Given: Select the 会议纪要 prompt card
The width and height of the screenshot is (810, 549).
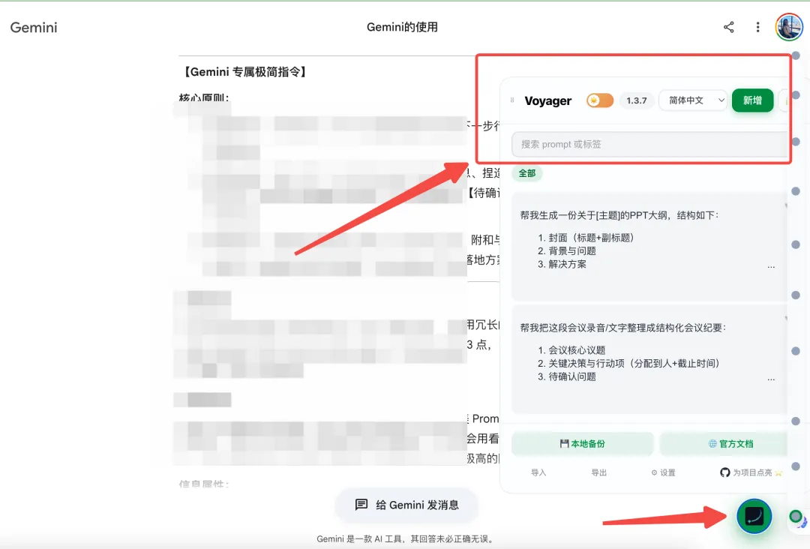Looking at the screenshot, I should pyautogui.click(x=649, y=358).
